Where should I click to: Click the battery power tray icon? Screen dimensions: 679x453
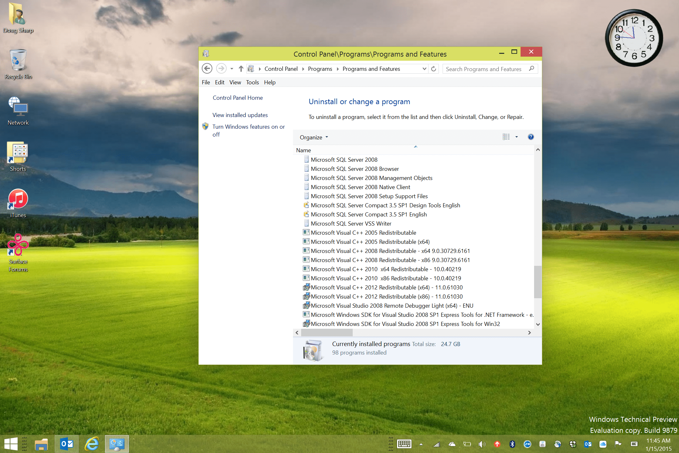(x=467, y=444)
